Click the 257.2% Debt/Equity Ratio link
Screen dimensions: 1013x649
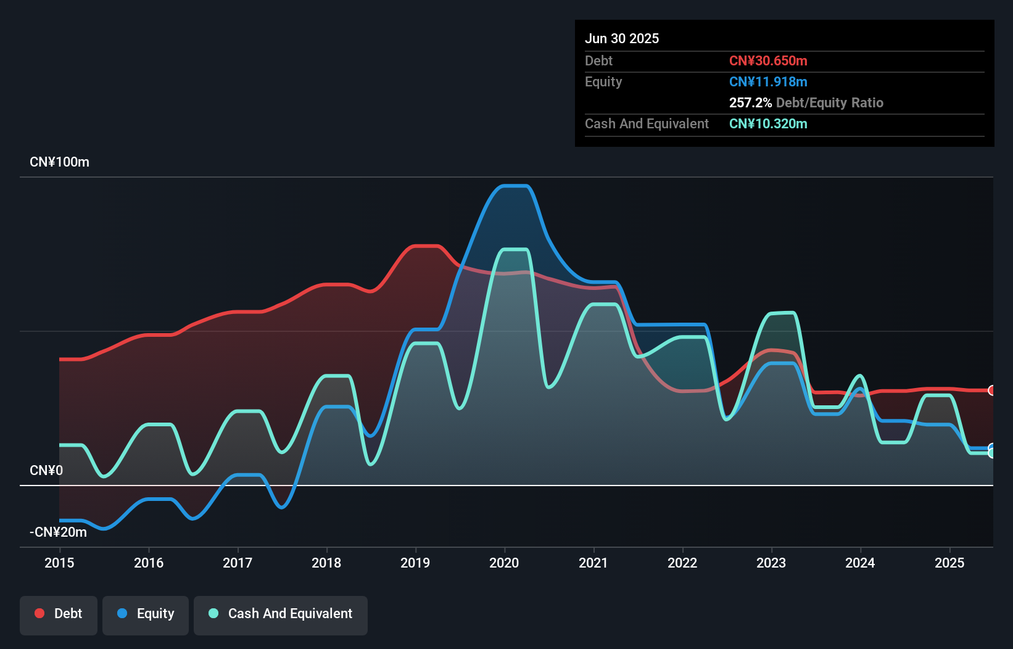[806, 102]
